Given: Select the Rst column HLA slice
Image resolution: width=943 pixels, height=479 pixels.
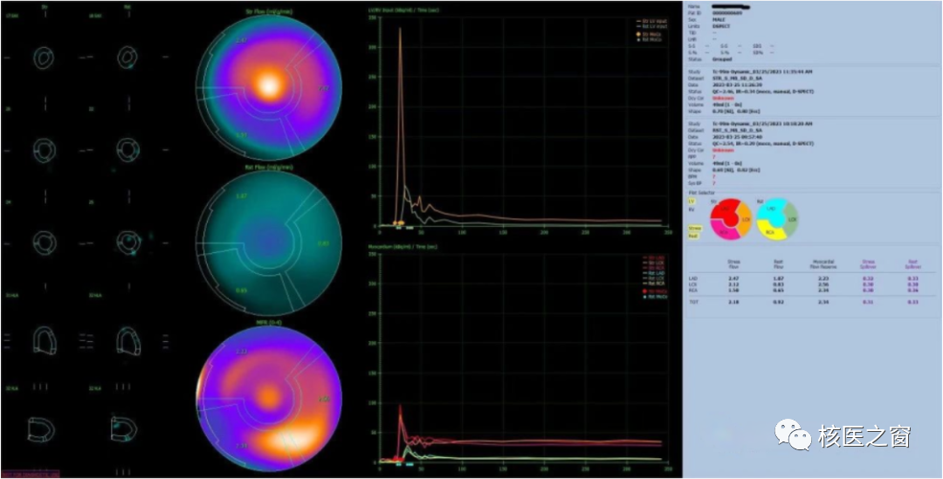Looking at the screenshot, I should click(127, 341).
